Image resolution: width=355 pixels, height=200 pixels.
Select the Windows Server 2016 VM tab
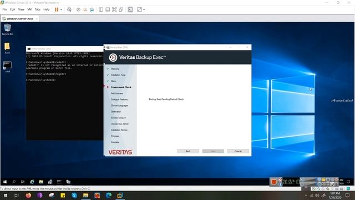pyautogui.click(x=20, y=18)
